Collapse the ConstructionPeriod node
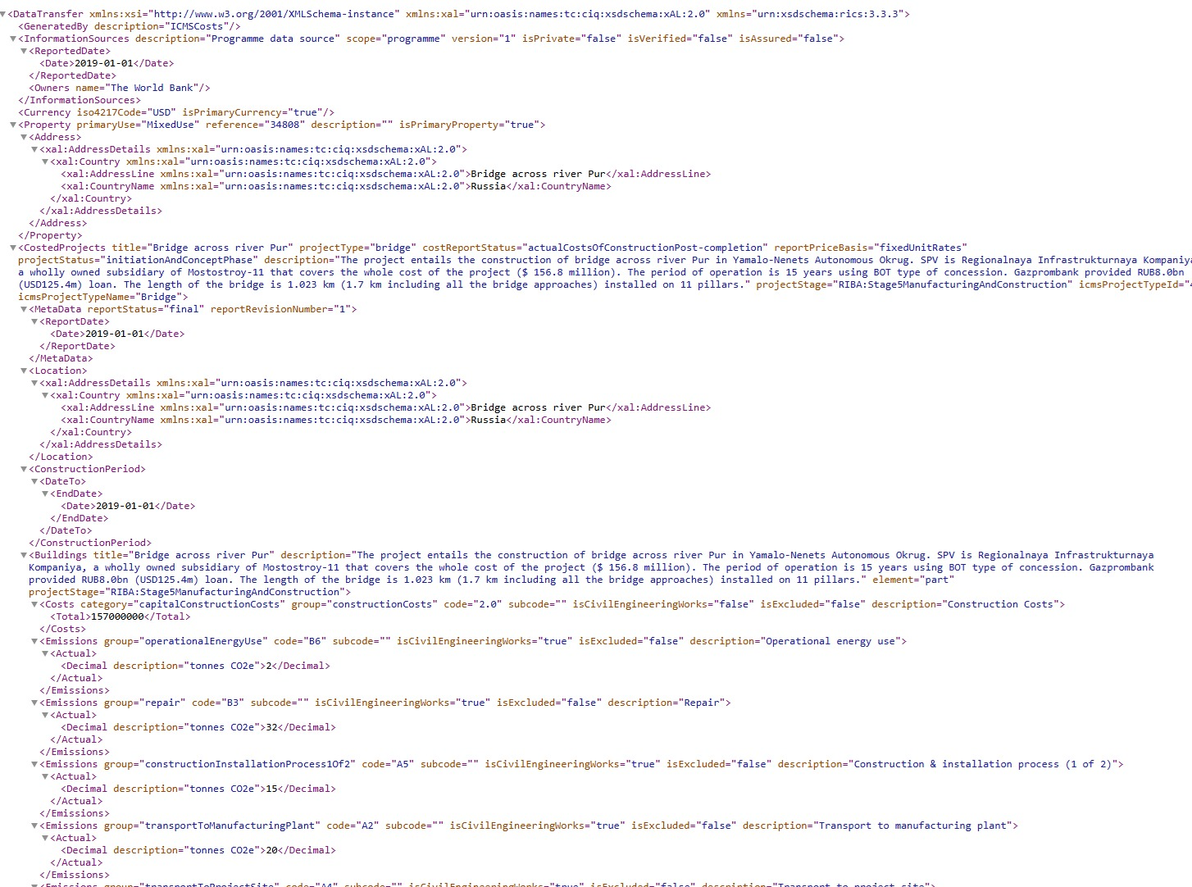The width and height of the screenshot is (1192, 887). (x=24, y=469)
